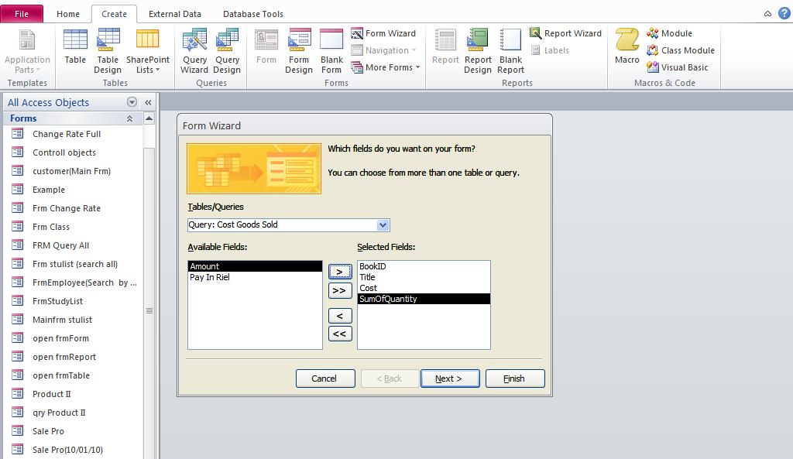793x459 pixels.
Task: Switch to External Data tab
Action: (175, 14)
